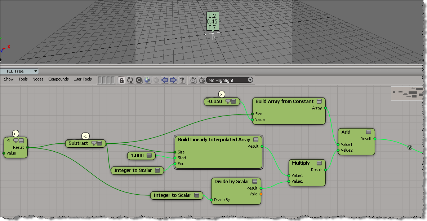Open the Compounds menu
This screenshot has height=221, width=427.
coord(58,79)
